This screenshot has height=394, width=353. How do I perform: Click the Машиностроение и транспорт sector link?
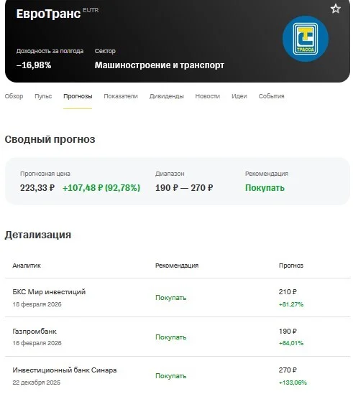coord(160,65)
